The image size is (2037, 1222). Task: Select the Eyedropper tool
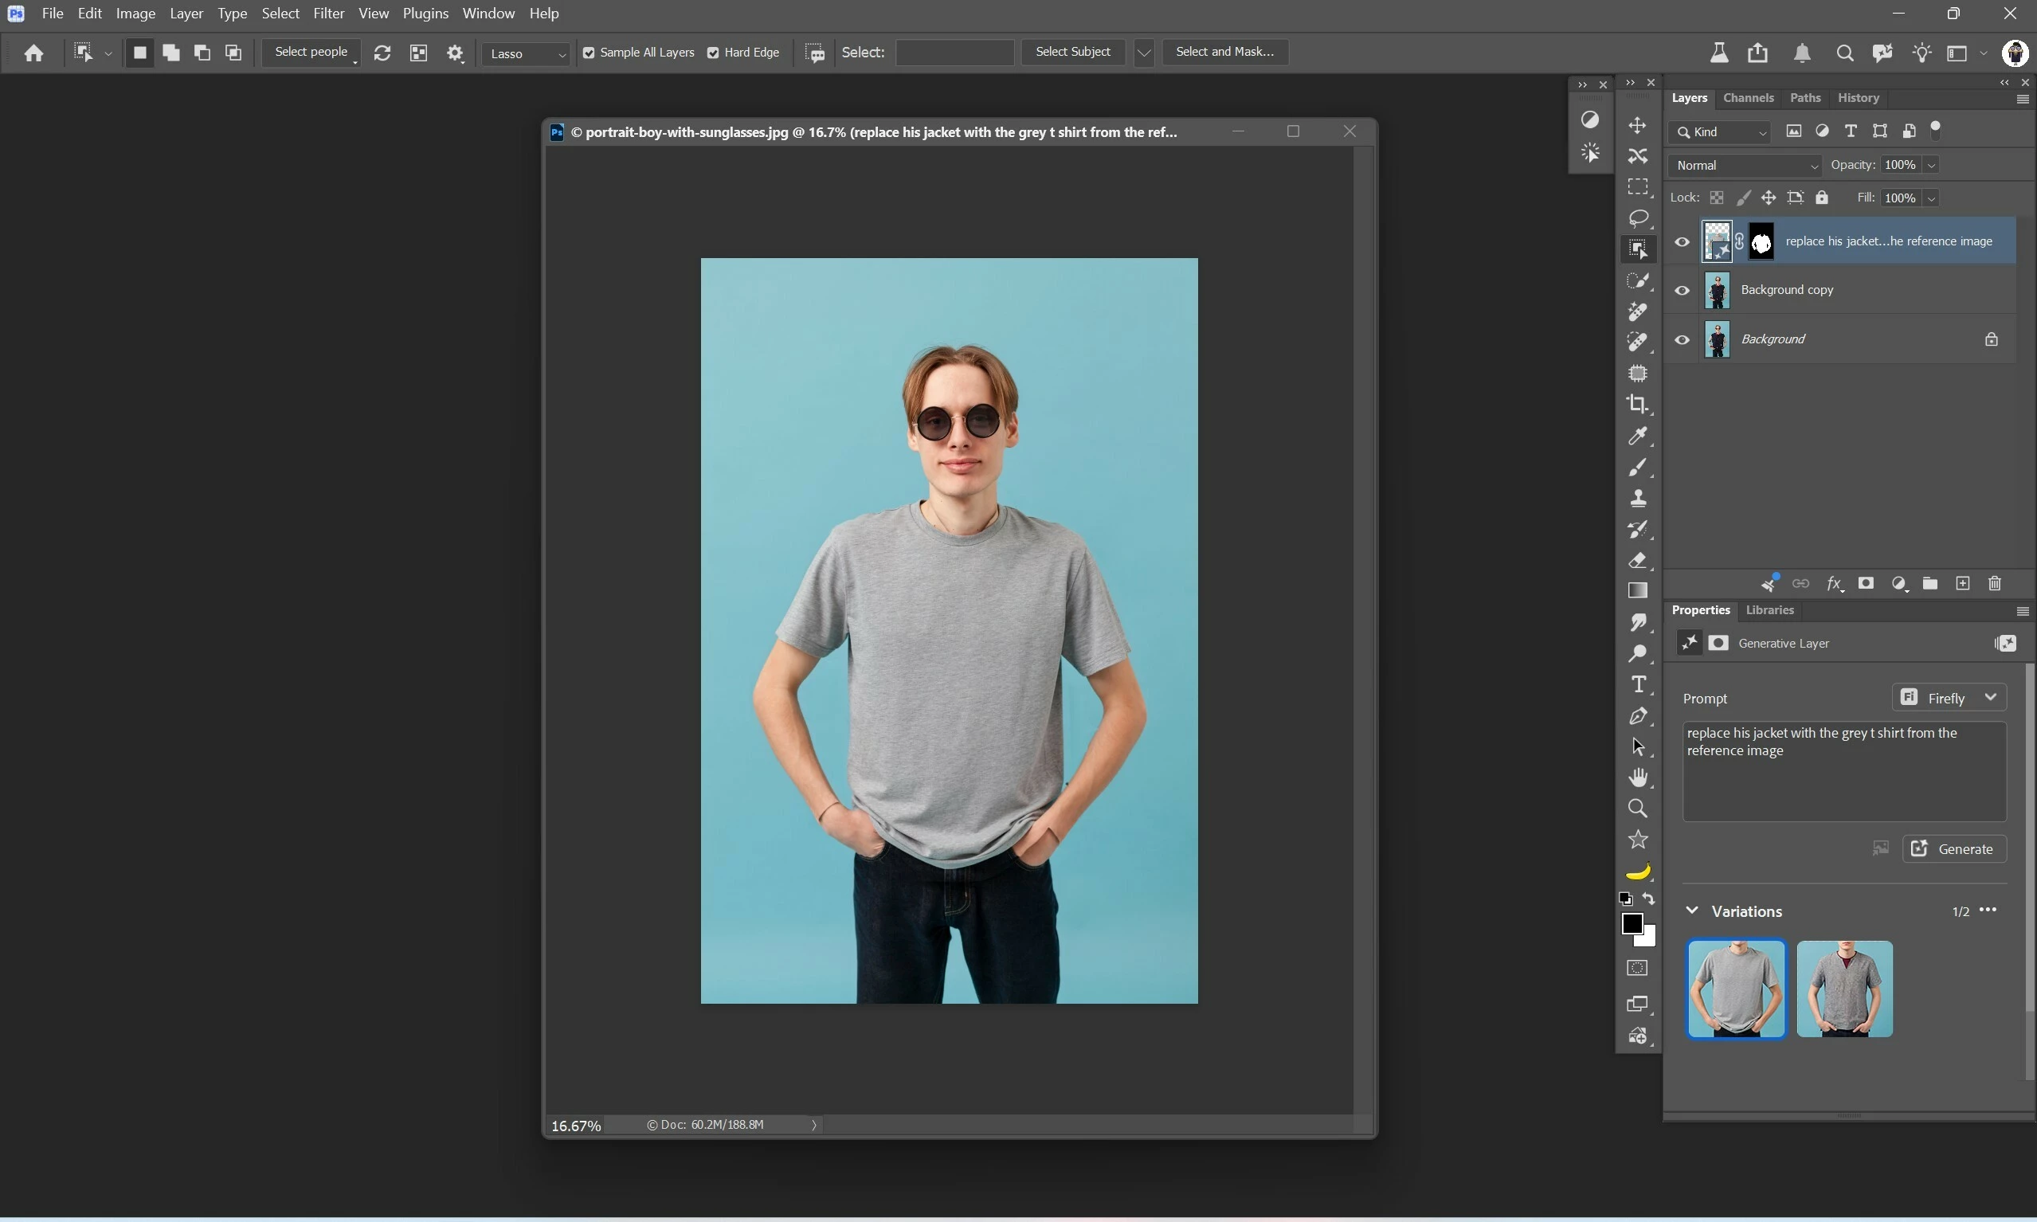1638,436
